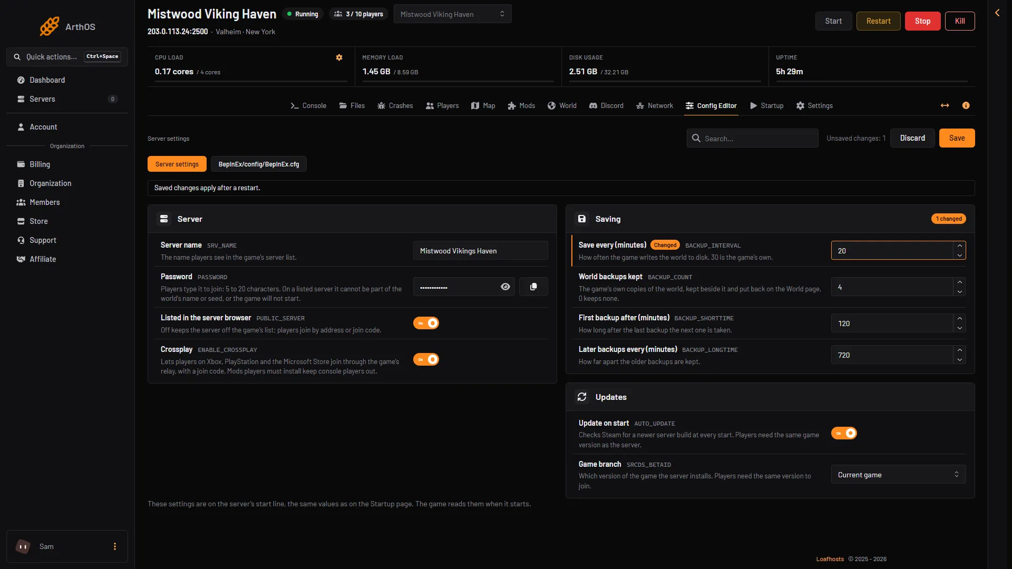
Task: Reveal password with the eye icon
Action: tap(505, 287)
